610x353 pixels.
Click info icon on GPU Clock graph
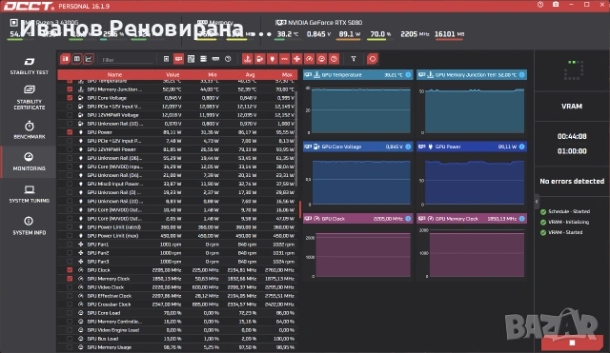pyautogui.click(x=408, y=219)
